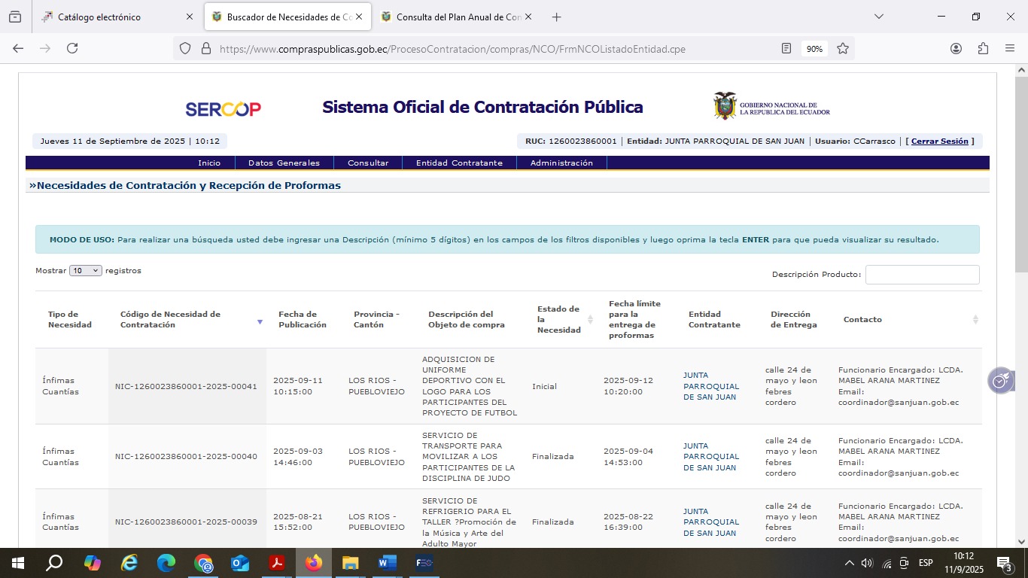This screenshot has height=578, width=1028.
Task: Open the Firefox account profile icon
Action: 956,48
